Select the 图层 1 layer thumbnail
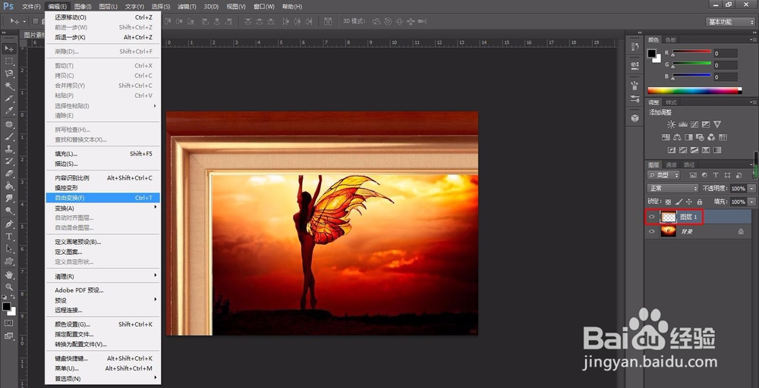The image size is (759, 388). pos(669,217)
